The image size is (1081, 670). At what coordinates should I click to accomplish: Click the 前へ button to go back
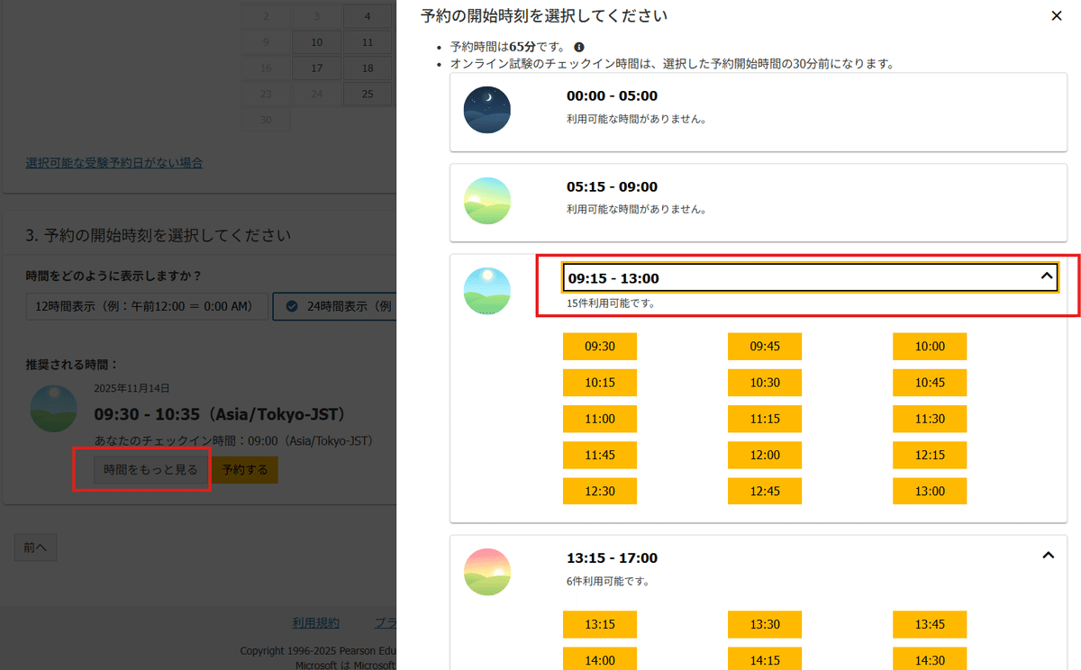[34, 547]
